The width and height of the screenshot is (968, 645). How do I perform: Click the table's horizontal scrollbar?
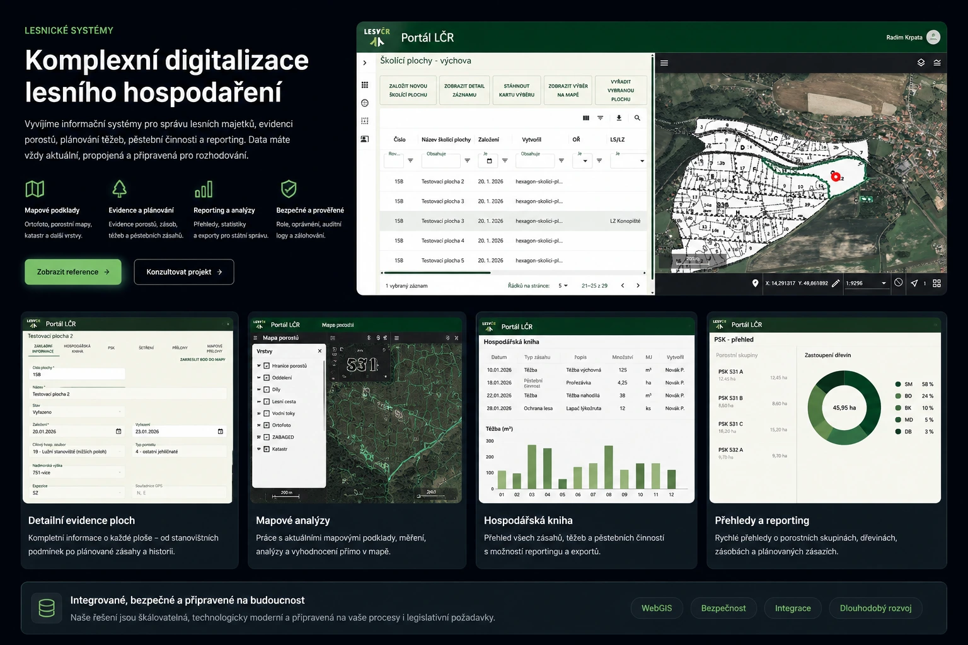436,273
